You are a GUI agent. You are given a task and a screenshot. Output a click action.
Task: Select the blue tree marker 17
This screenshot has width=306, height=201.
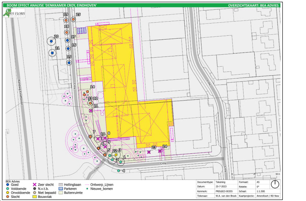[x=67, y=41]
